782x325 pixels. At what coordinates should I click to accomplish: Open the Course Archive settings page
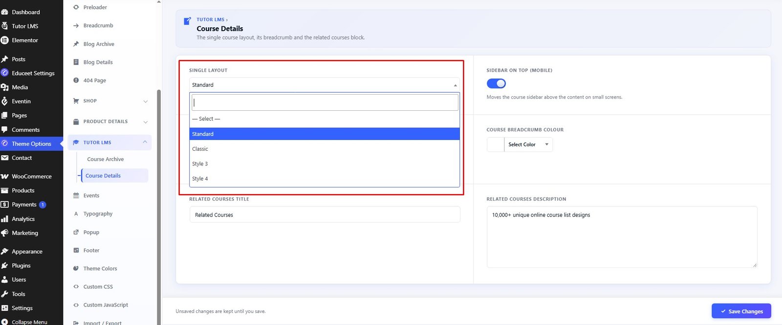tap(106, 160)
